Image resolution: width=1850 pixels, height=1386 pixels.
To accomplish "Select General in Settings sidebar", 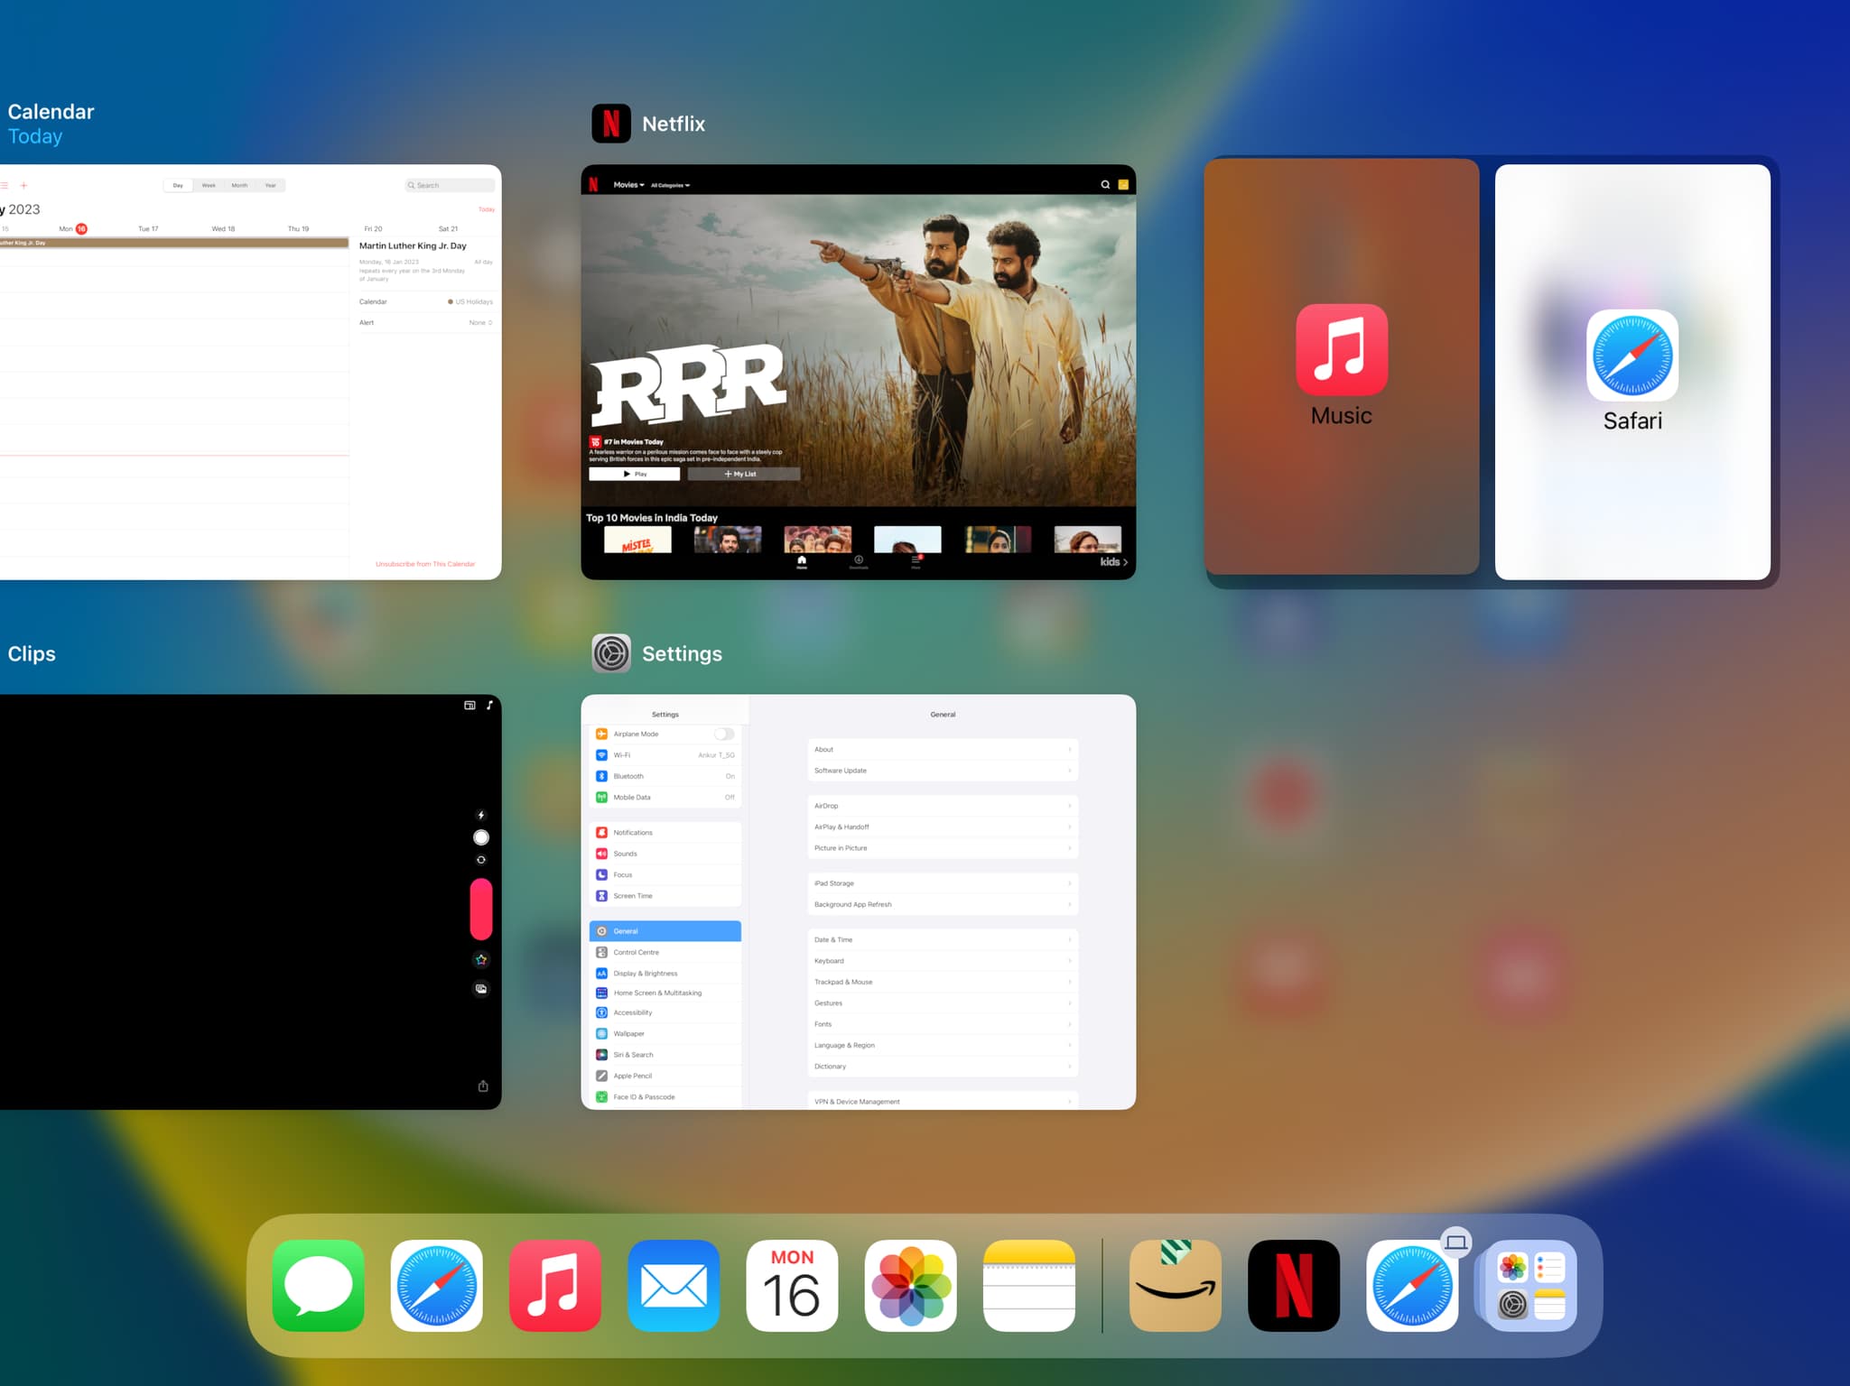I will coord(665,931).
